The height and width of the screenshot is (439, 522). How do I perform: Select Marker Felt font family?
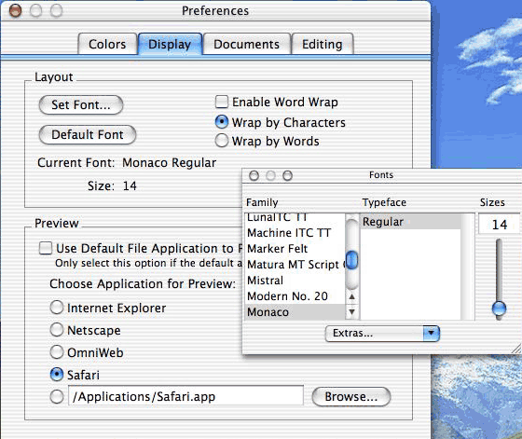(x=295, y=249)
